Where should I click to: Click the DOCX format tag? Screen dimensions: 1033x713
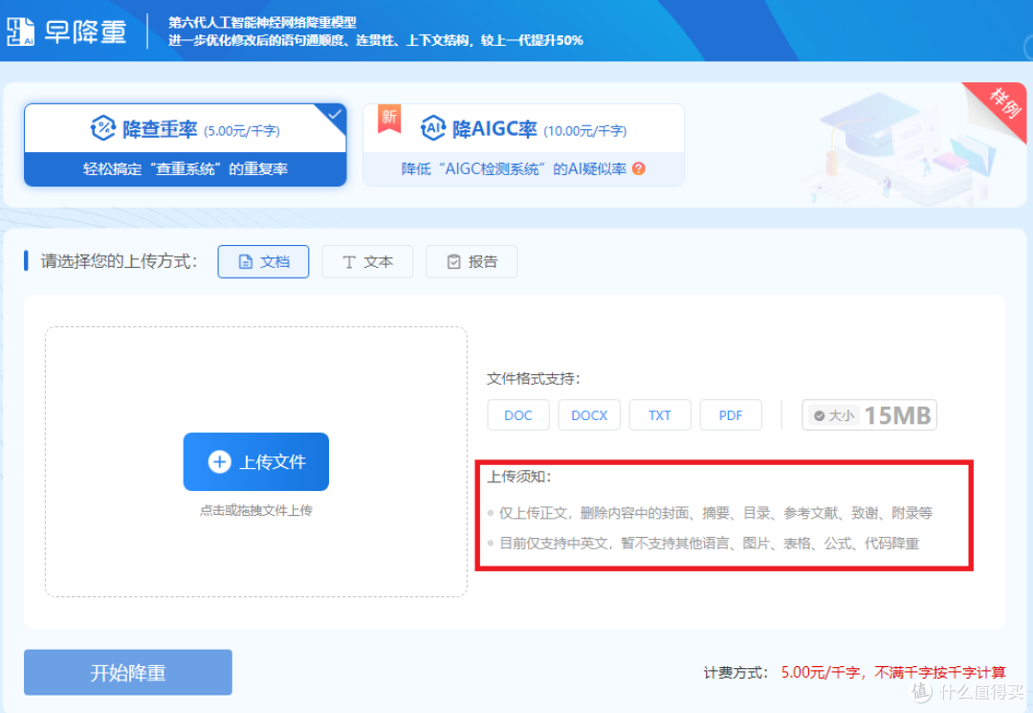[x=589, y=415]
